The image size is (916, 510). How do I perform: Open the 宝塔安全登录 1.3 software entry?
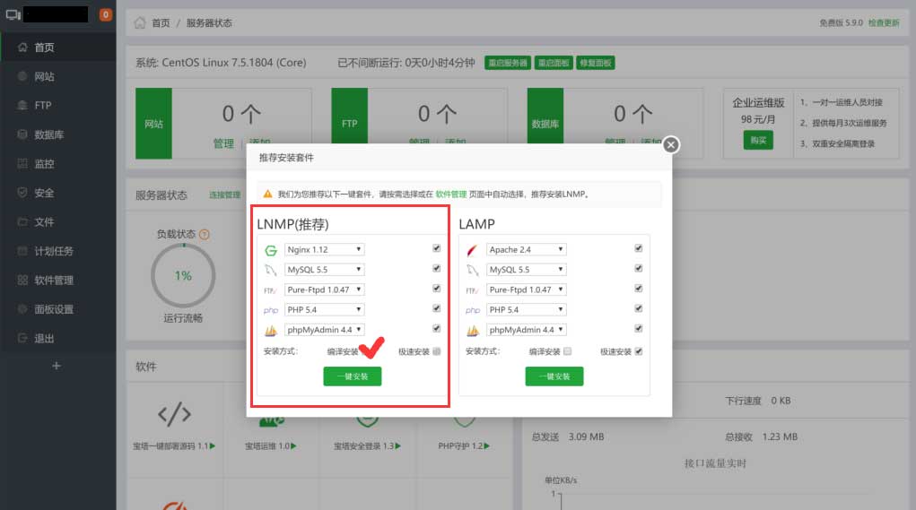(x=367, y=445)
